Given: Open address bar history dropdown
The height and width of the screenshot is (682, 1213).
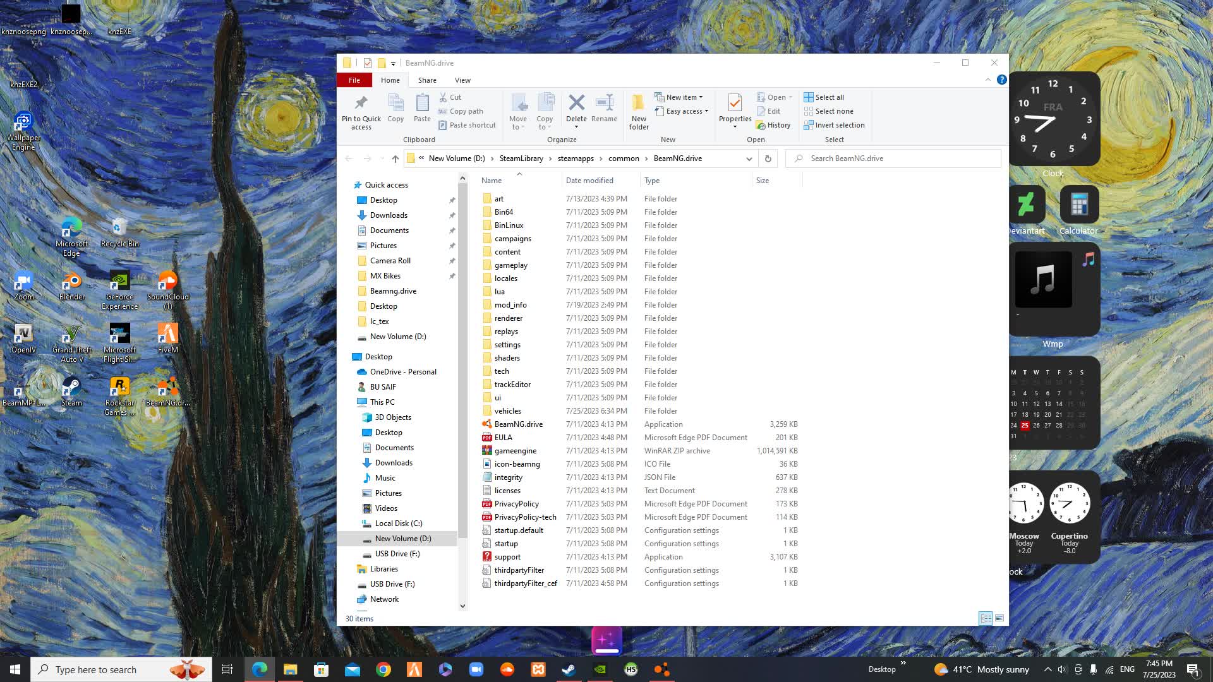Looking at the screenshot, I should click(x=749, y=159).
